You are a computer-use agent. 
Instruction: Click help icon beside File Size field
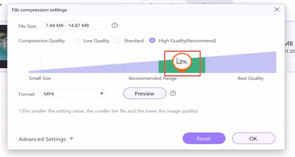[x=115, y=26]
